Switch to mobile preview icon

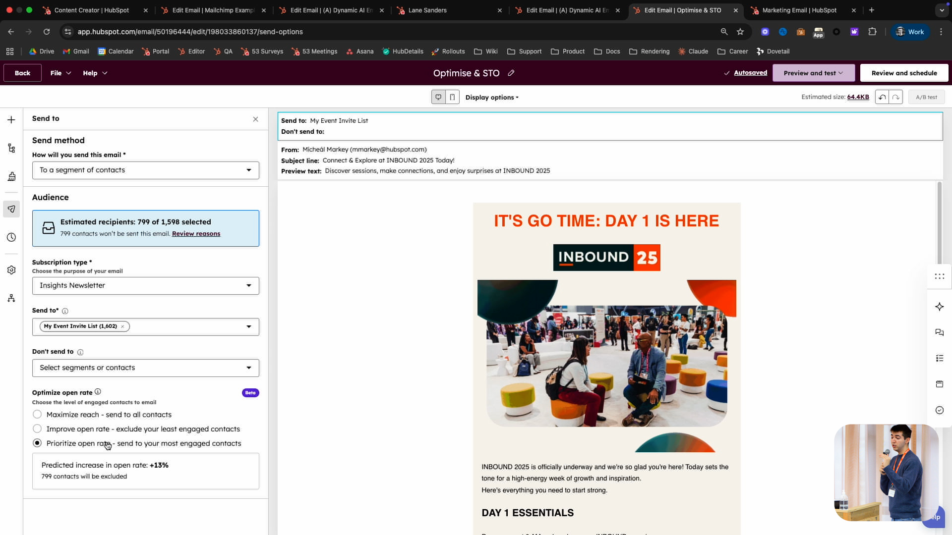coord(452,97)
